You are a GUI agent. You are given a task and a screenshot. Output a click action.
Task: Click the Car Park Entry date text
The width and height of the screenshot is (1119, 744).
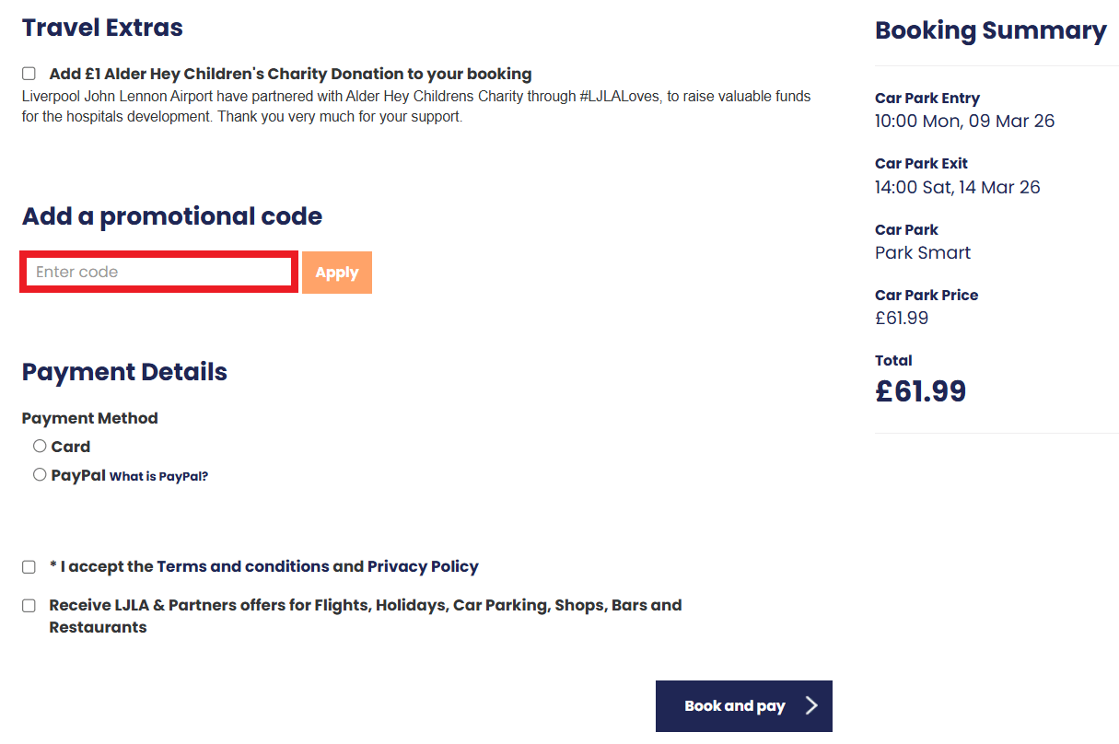click(x=964, y=121)
